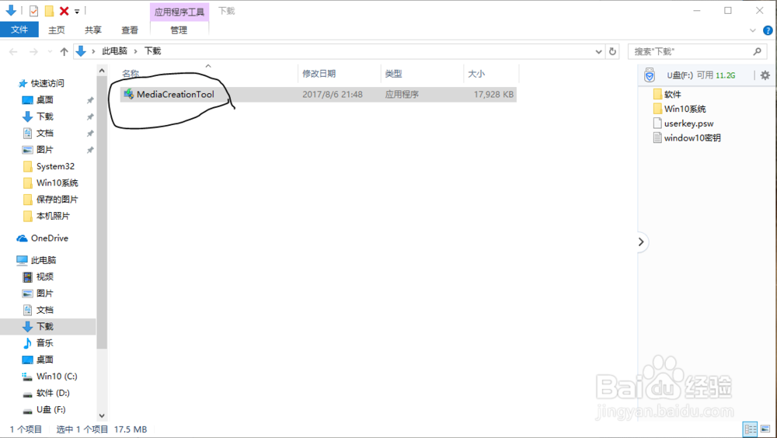Open the U盘 (F:) drive in sidebar
The image size is (777, 438).
pos(51,410)
